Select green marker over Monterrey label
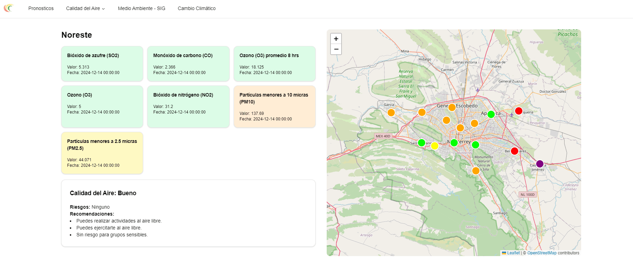Image resolution: width=633 pixels, height=272 pixels. click(x=454, y=143)
